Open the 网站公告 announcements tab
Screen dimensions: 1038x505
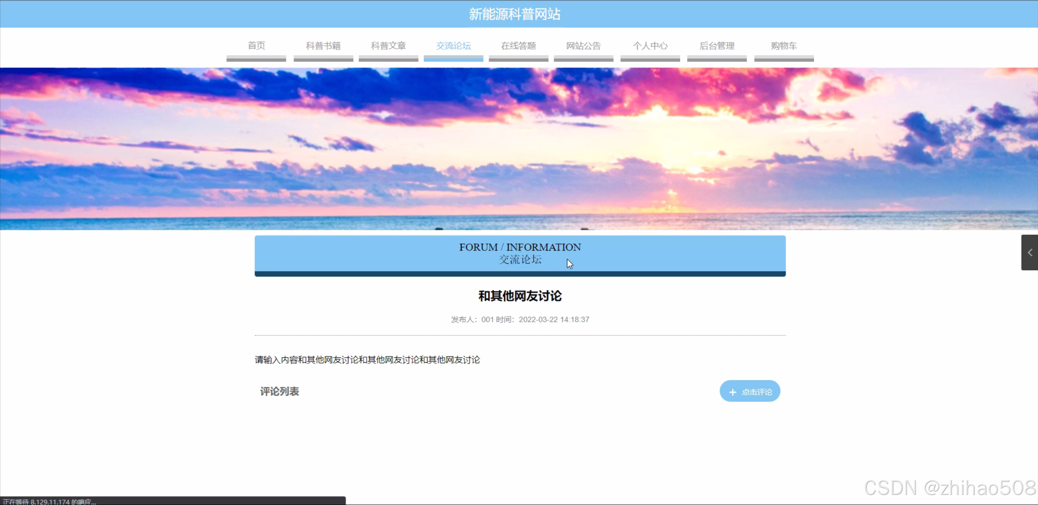click(x=583, y=46)
